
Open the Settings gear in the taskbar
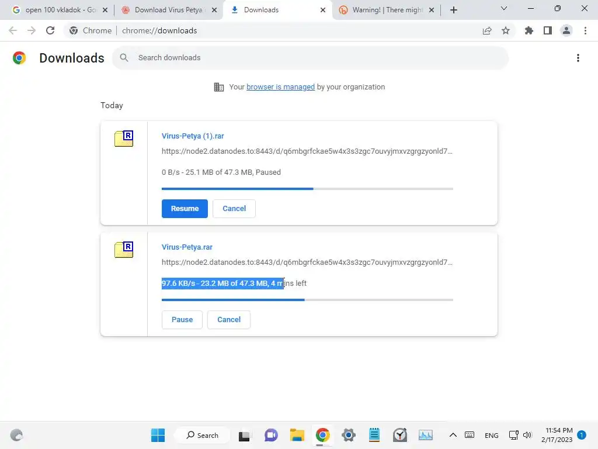[348, 435]
